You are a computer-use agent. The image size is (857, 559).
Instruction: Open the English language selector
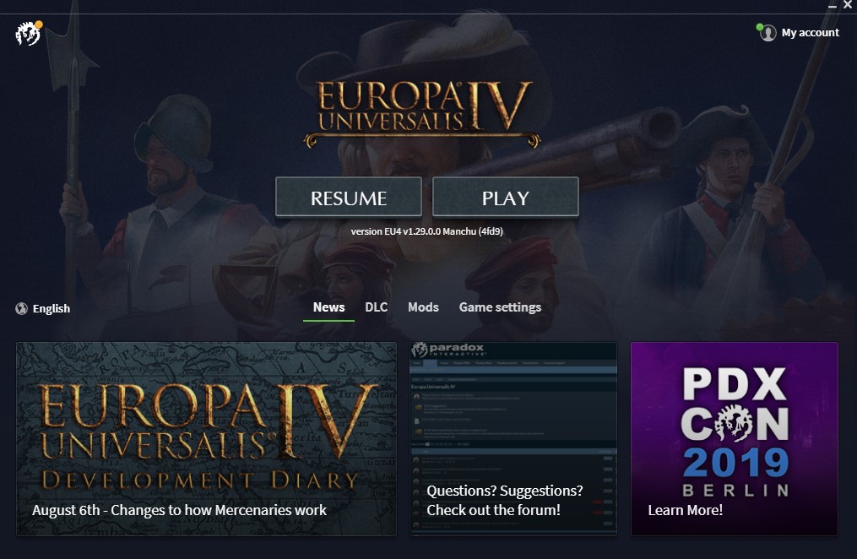pos(52,309)
